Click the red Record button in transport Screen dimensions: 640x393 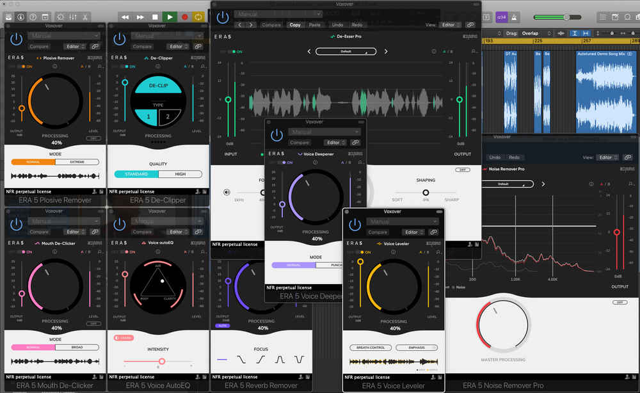185,17
